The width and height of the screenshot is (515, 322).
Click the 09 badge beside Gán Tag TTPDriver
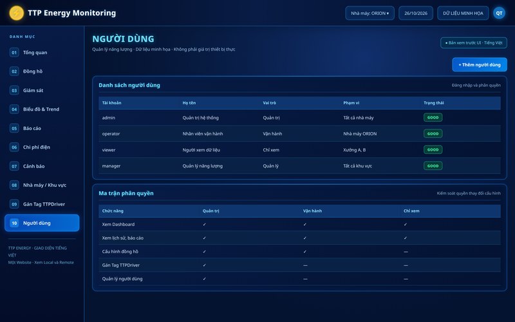(x=14, y=204)
